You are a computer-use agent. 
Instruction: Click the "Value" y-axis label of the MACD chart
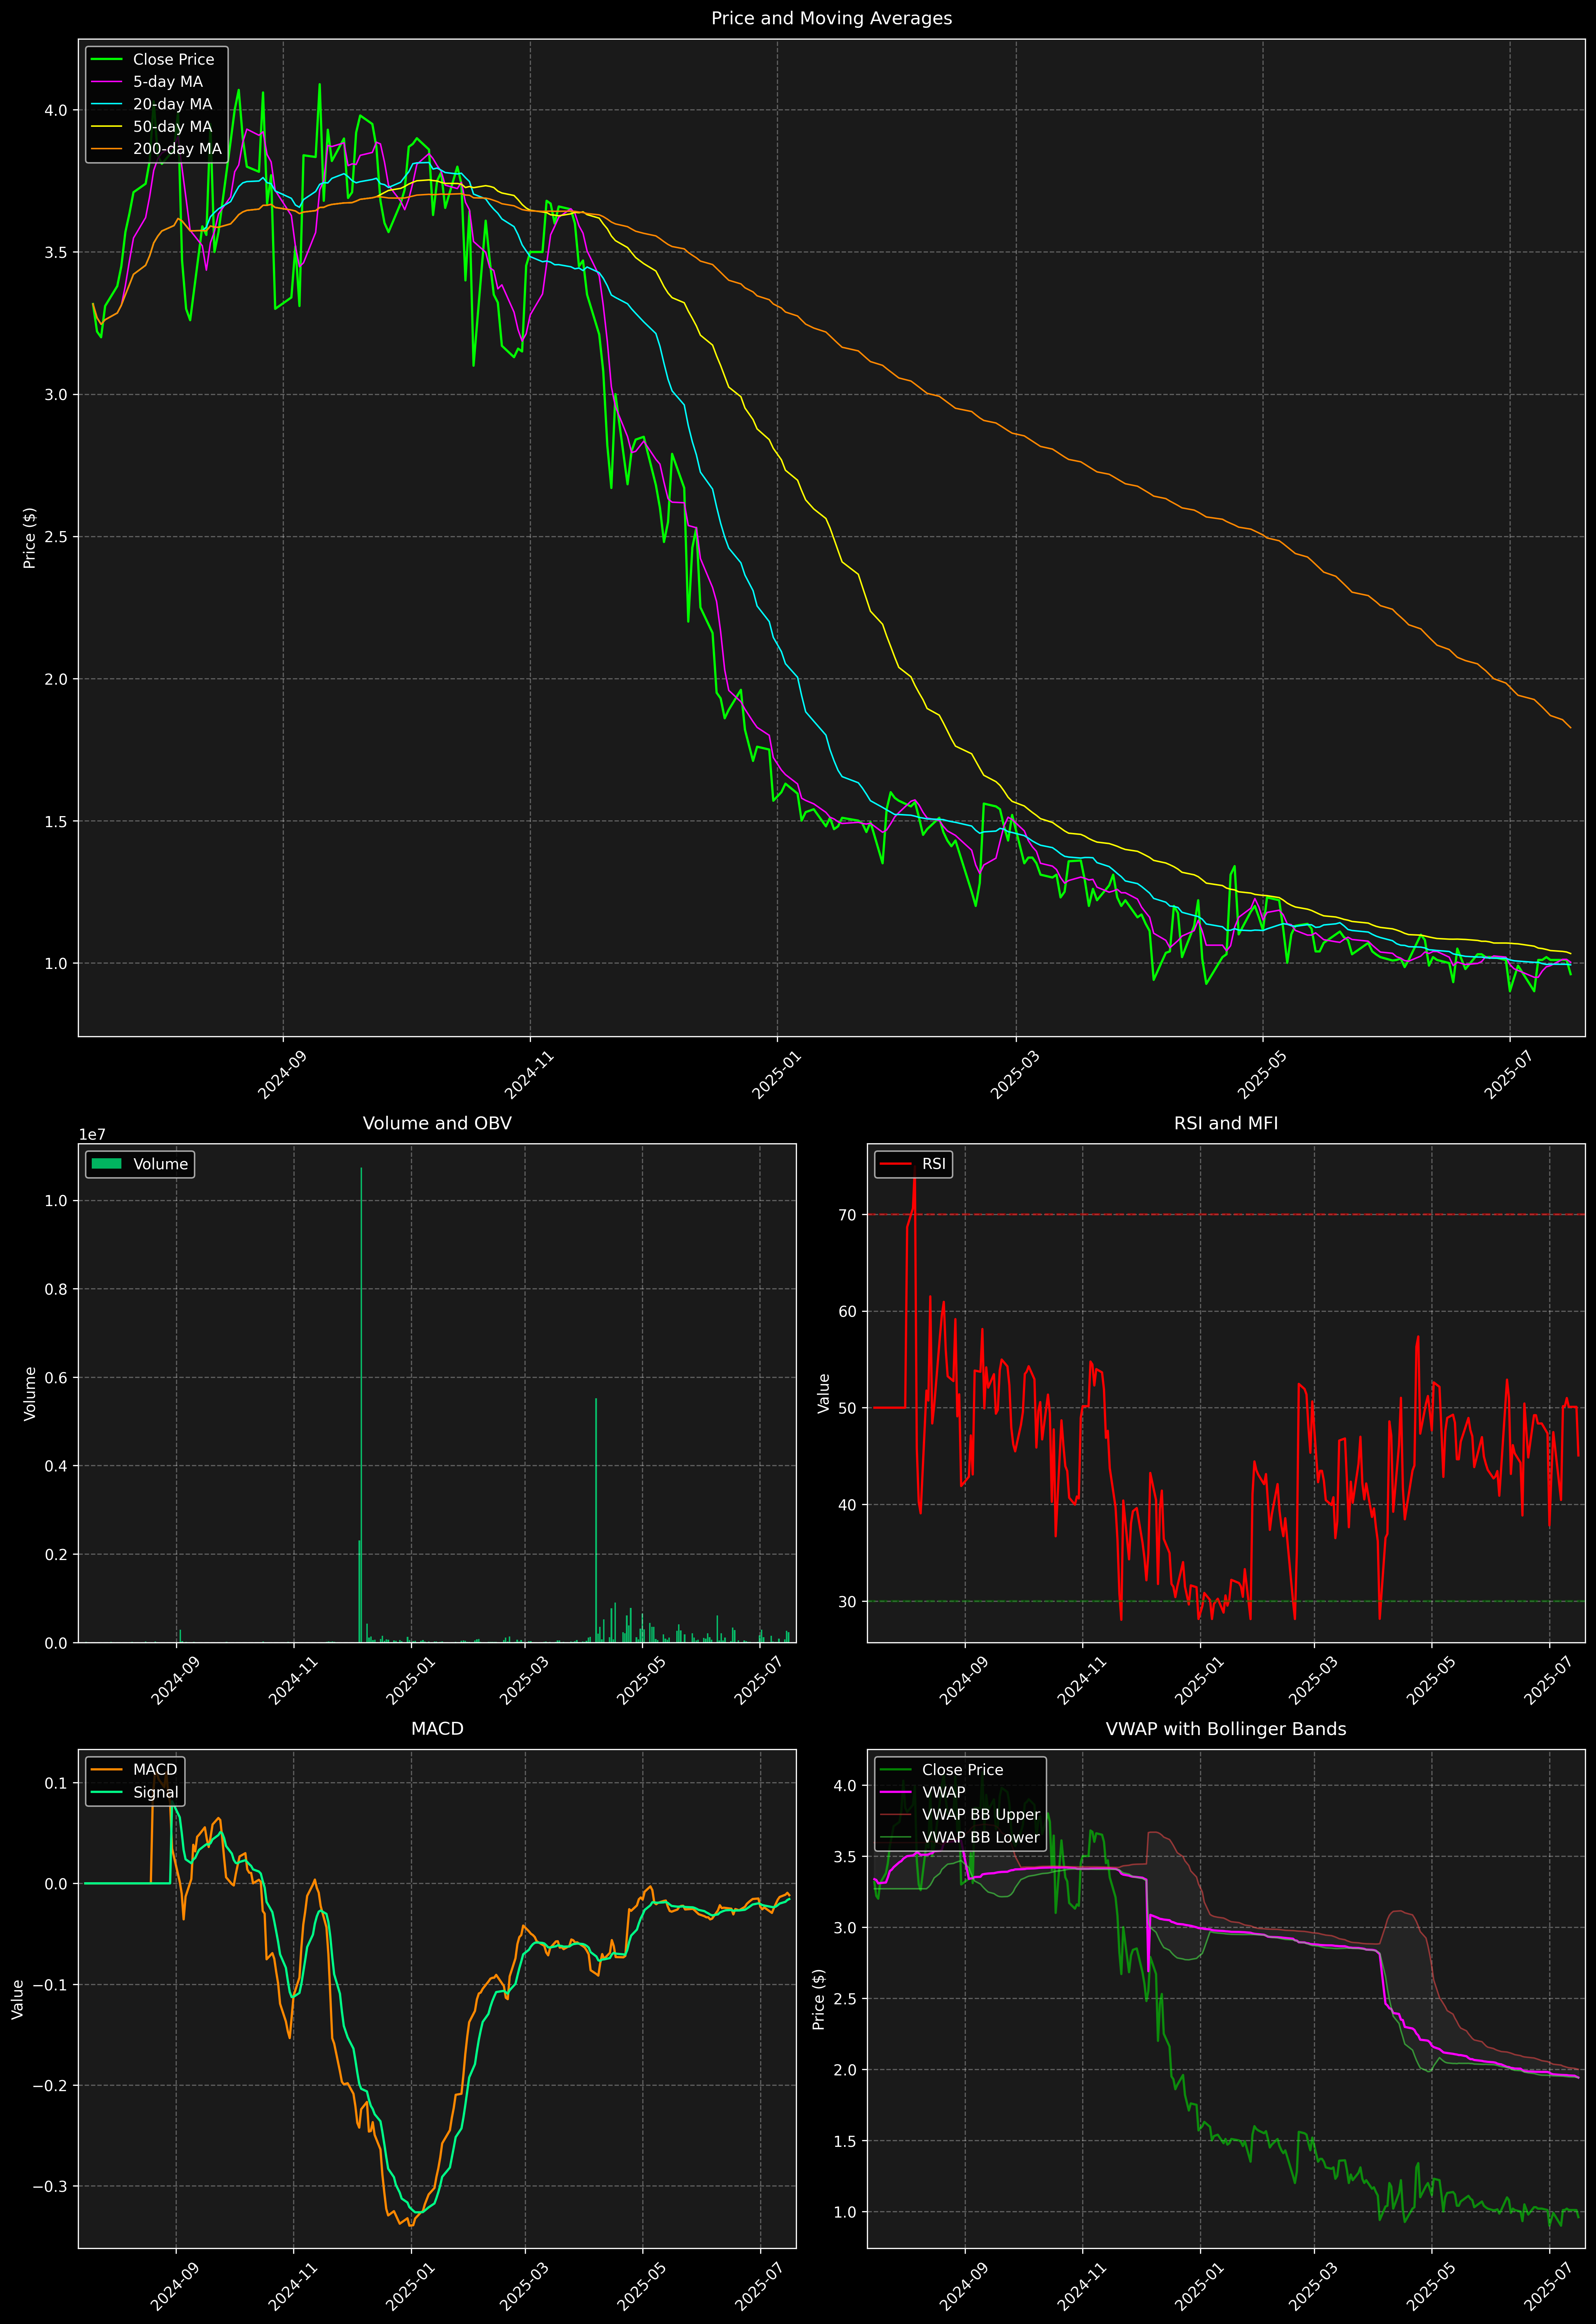tap(18, 1999)
